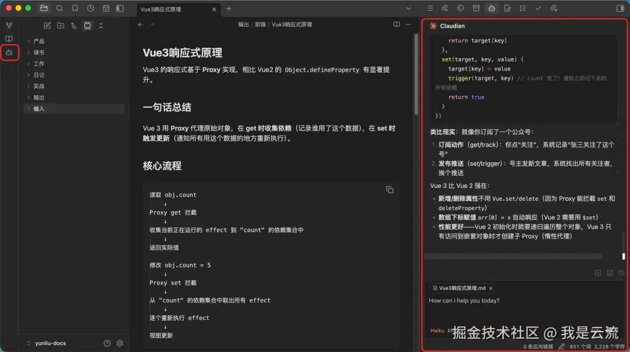Switch the note to reading view
630x352 pixels.
(397, 24)
